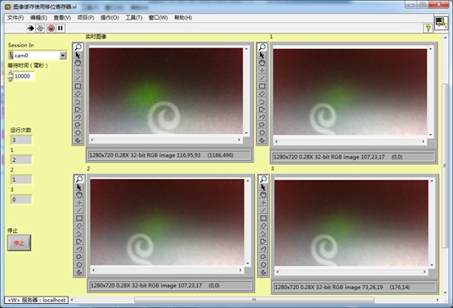
Task: Pause execution with the pause icon
Action: tap(61, 28)
